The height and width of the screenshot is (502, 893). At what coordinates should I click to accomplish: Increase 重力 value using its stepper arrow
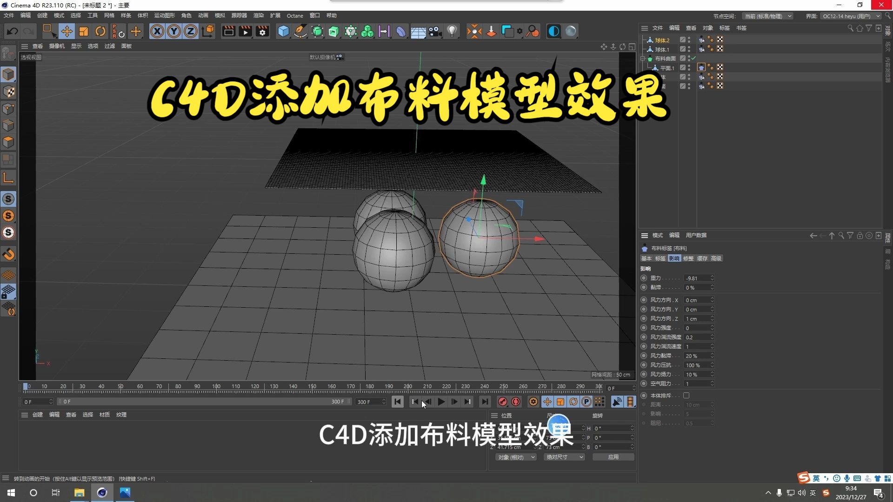pyautogui.click(x=712, y=276)
